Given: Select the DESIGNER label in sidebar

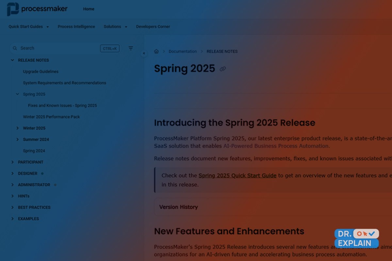Looking at the screenshot, I should [x=27, y=174].
